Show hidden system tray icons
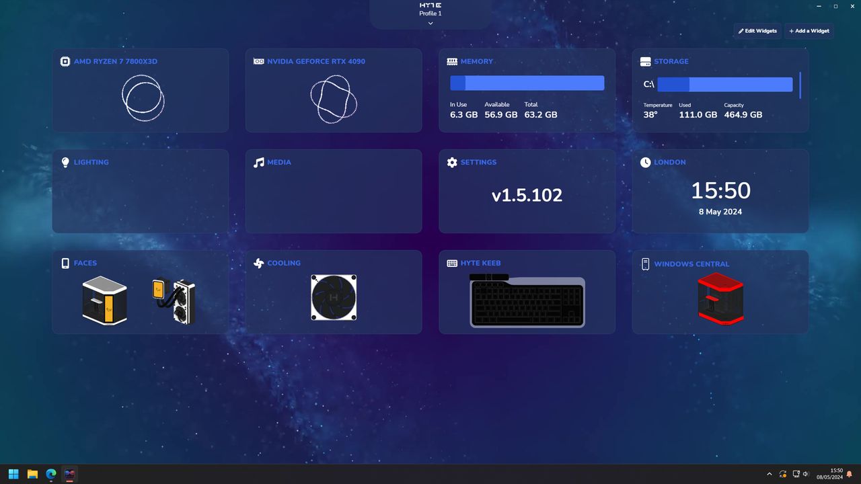 point(770,474)
